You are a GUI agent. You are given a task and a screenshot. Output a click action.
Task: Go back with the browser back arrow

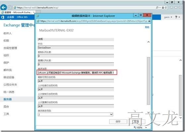coord(3,8)
